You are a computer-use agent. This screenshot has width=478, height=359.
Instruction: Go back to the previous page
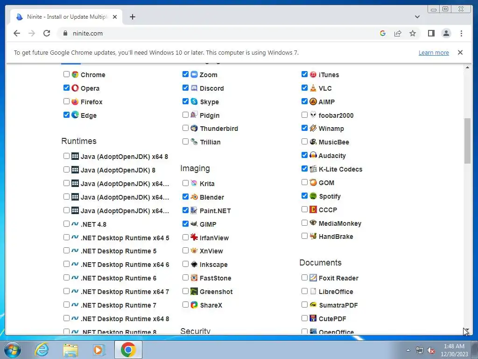17,33
